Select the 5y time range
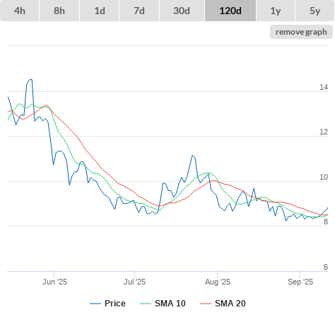Image resolution: width=335 pixels, height=322 pixels. (x=315, y=11)
